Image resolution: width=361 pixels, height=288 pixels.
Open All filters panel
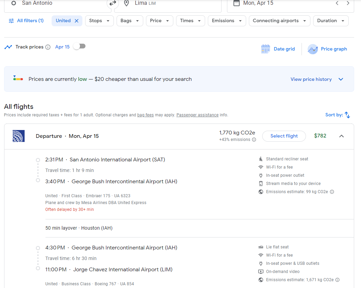[26, 21]
